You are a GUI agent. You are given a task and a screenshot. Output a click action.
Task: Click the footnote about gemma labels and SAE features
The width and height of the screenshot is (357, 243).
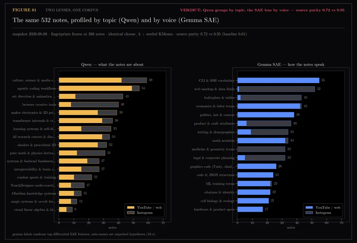84,234
